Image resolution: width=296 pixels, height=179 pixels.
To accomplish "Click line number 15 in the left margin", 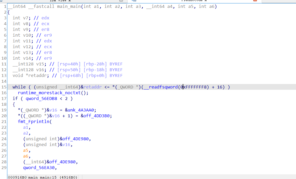I will click(x=4, y=87).
